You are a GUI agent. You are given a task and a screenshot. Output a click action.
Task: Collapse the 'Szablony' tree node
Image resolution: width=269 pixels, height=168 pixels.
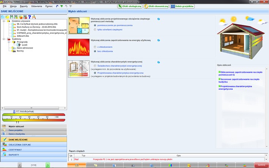3,39
